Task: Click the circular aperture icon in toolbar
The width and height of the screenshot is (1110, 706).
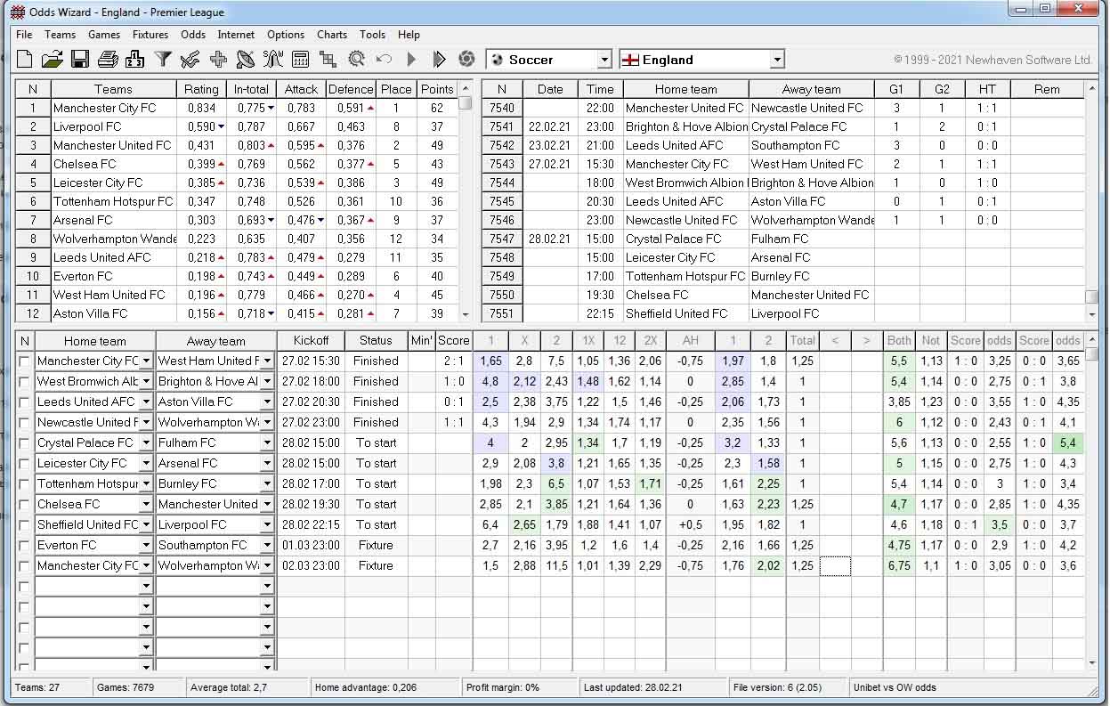Action: pyautogui.click(x=466, y=60)
